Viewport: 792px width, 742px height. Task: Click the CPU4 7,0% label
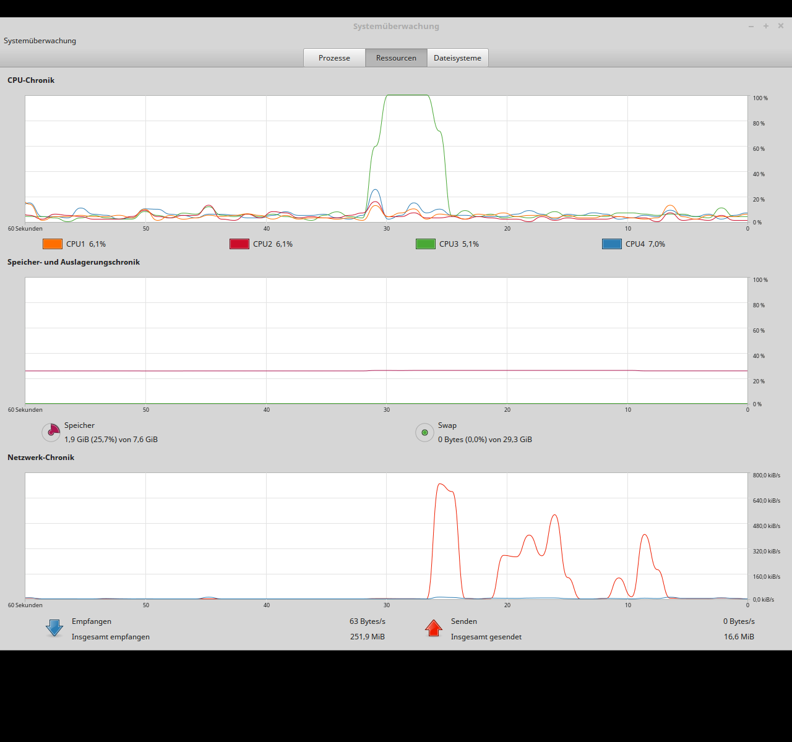pos(645,244)
